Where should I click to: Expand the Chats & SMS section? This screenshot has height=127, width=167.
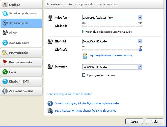[21, 81]
